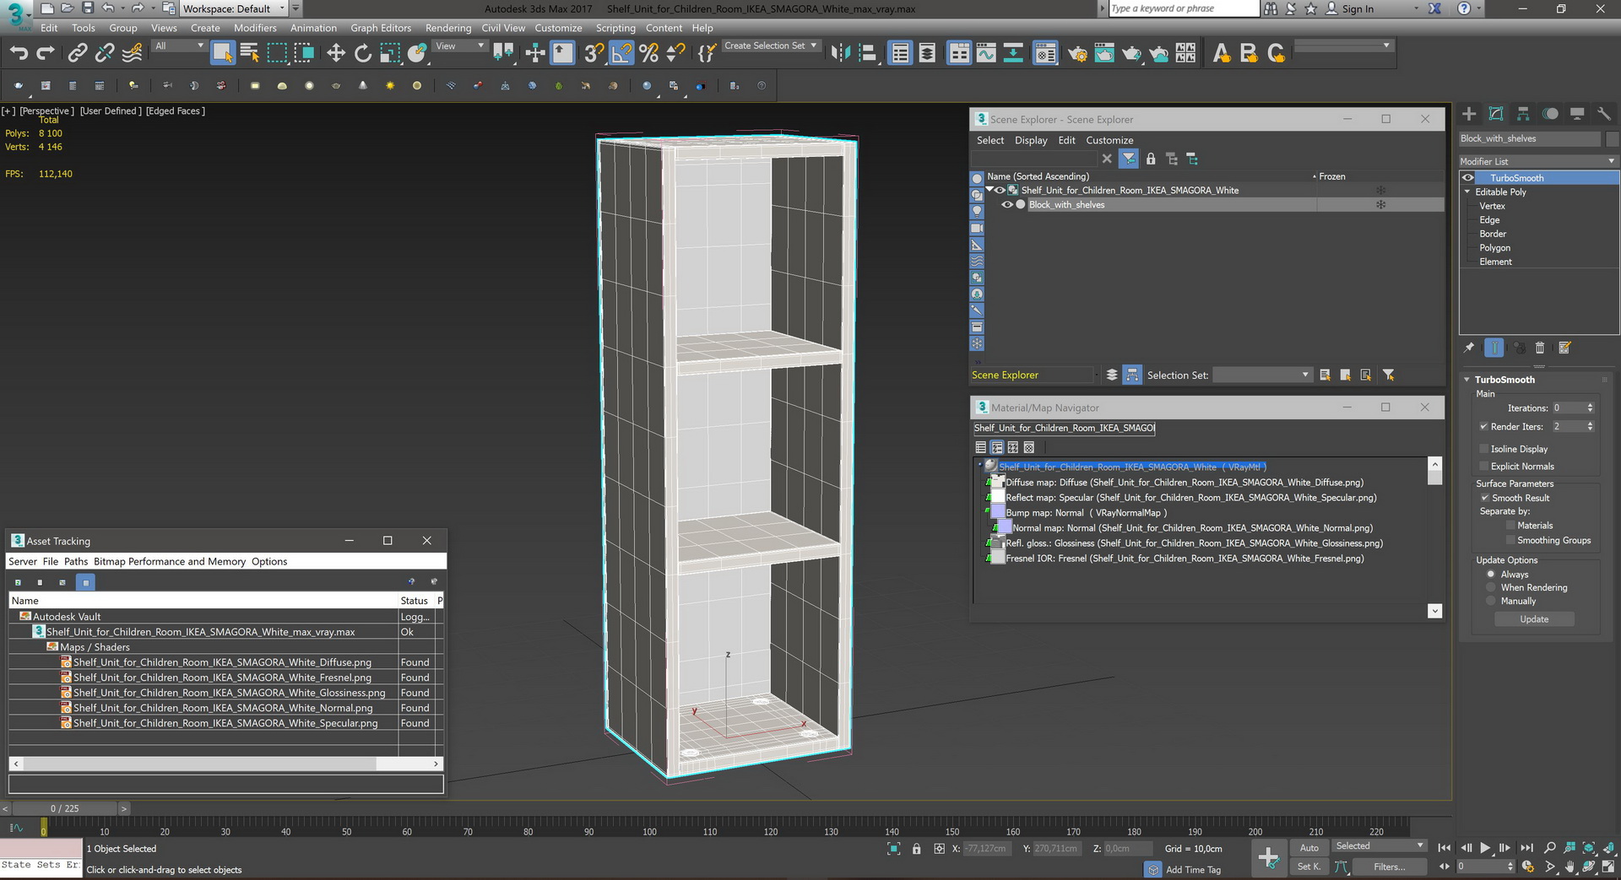
Task: Enable the Isoline Display checkbox
Action: [x=1484, y=449]
